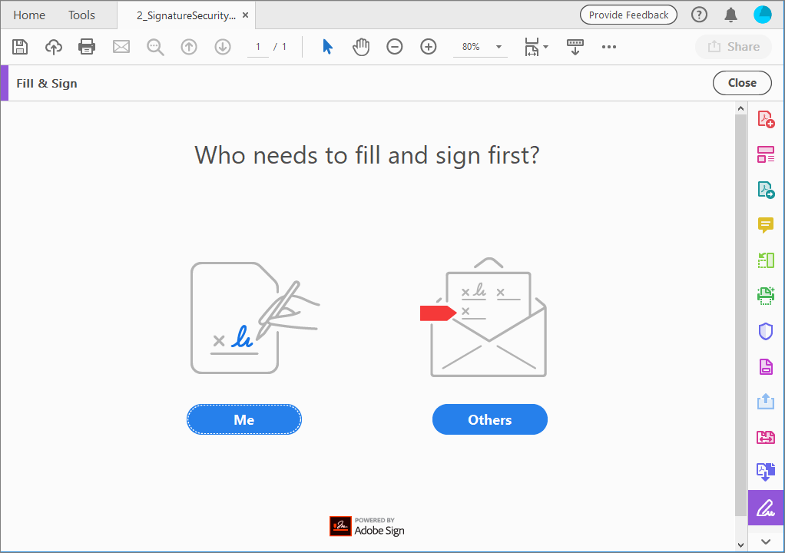Print the PDF via the printer icon
The width and height of the screenshot is (785, 553).
87,47
